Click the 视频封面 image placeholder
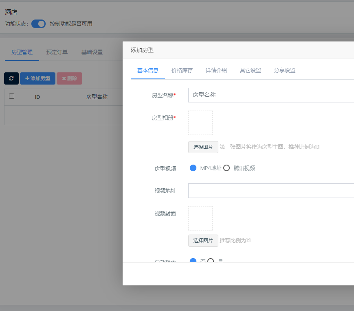Image resolution: width=354 pixels, height=311 pixels. [200, 218]
